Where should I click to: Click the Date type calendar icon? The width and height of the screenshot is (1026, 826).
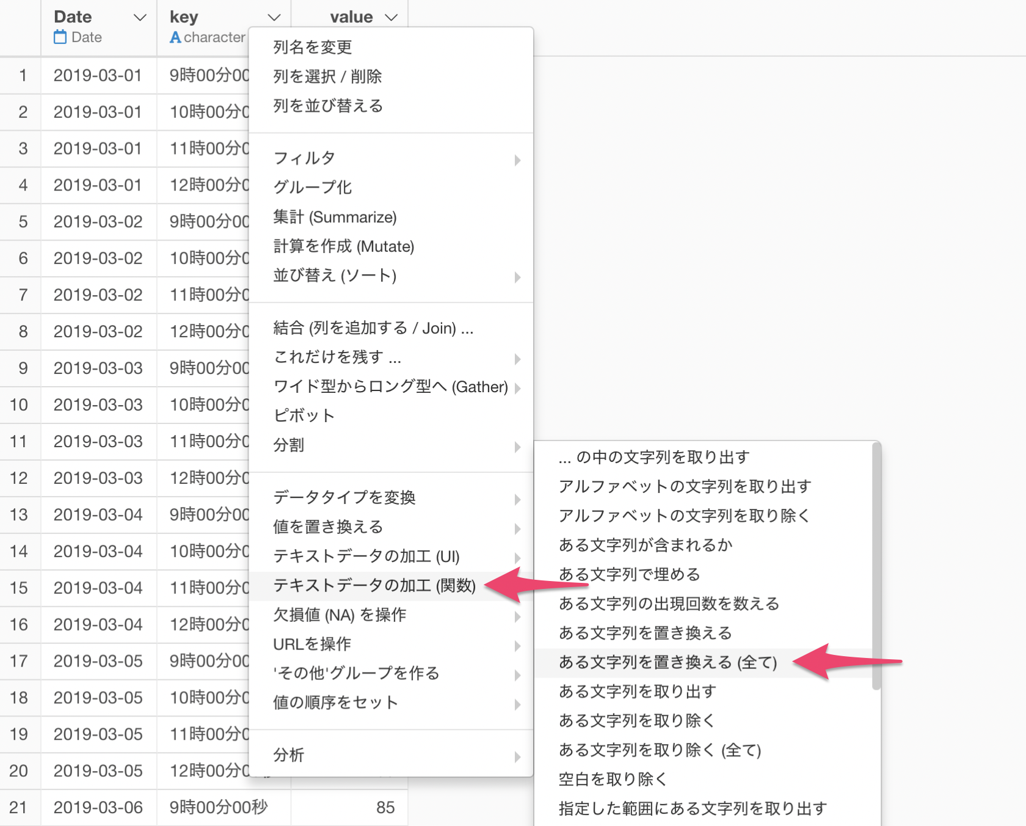click(60, 37)
